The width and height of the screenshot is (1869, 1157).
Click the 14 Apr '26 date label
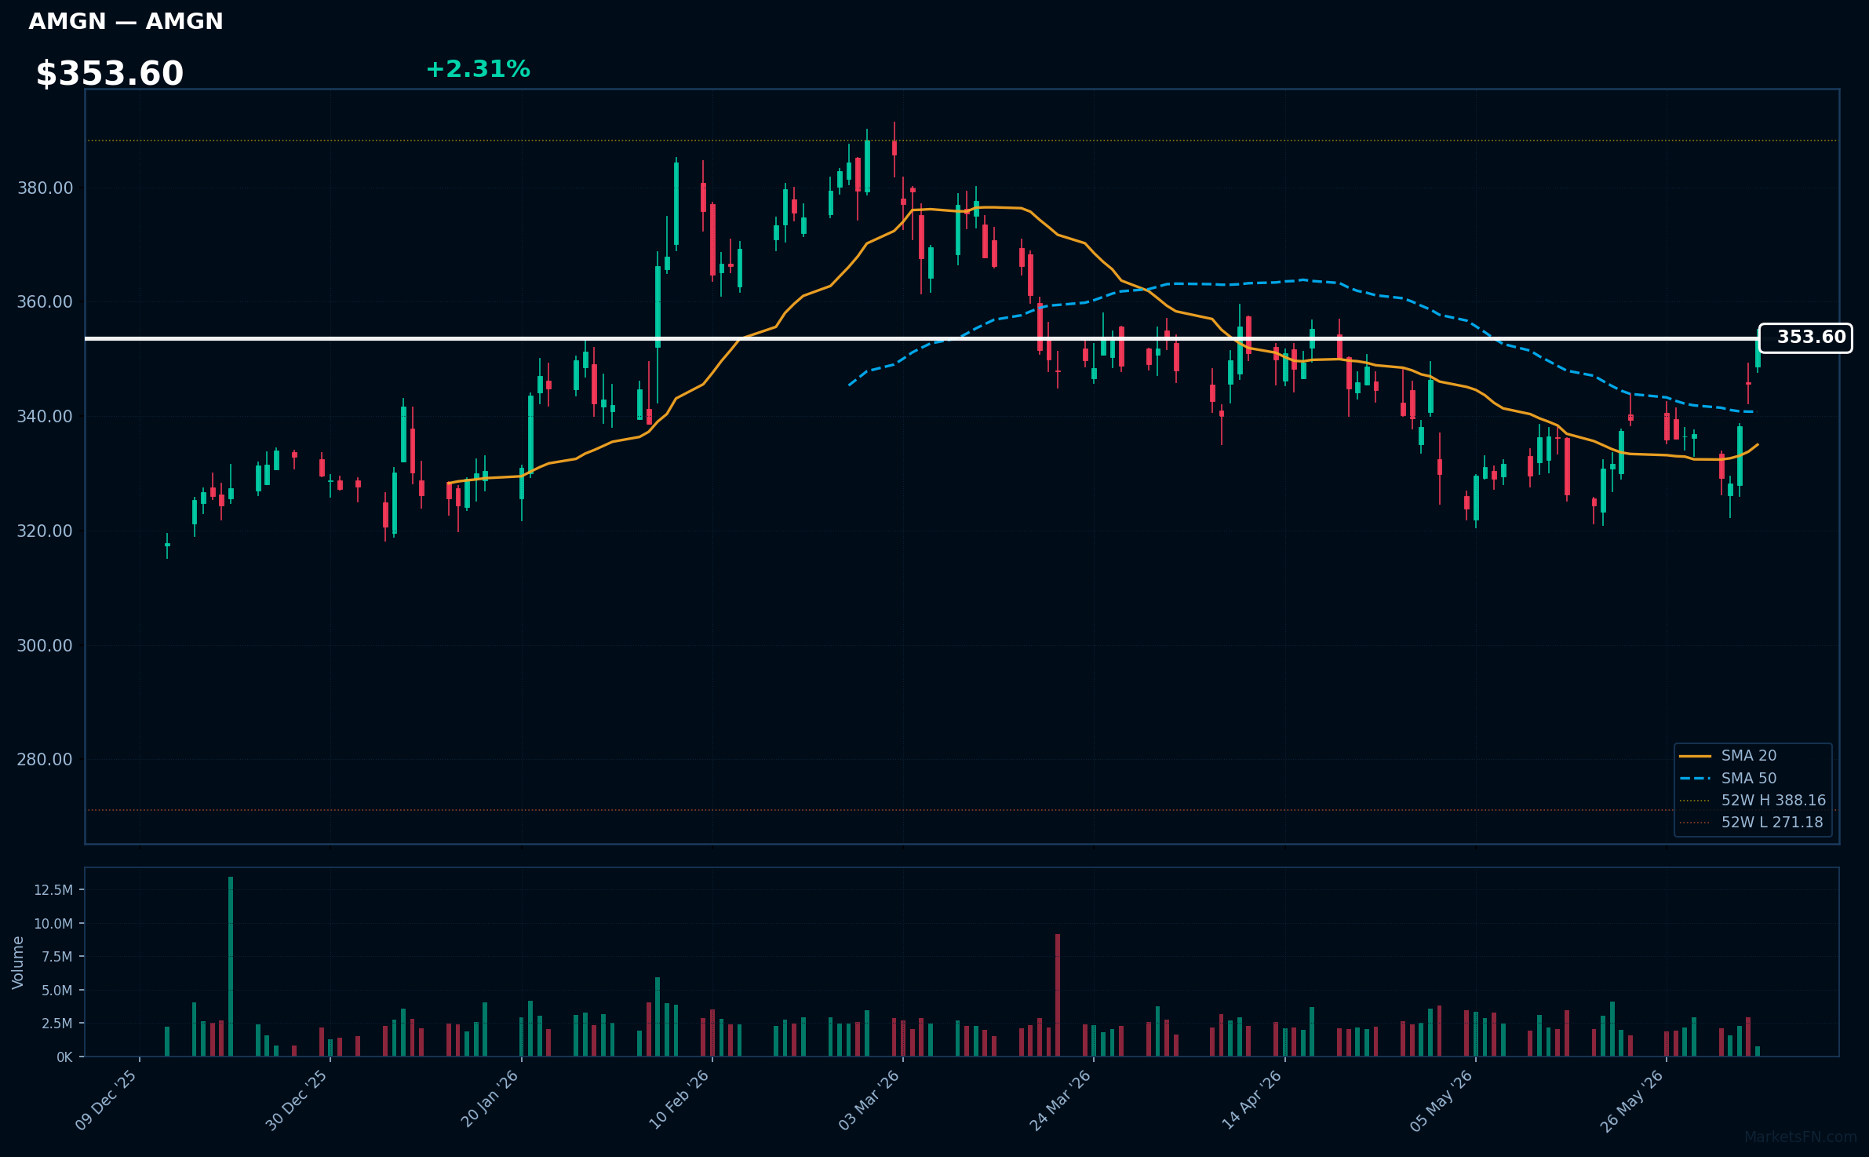pos(1251,1100)
